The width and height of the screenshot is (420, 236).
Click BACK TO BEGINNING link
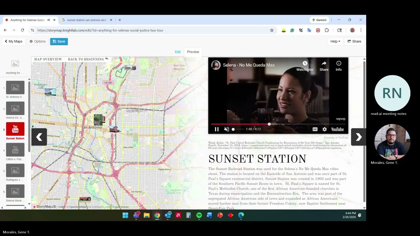pos(88,59)
